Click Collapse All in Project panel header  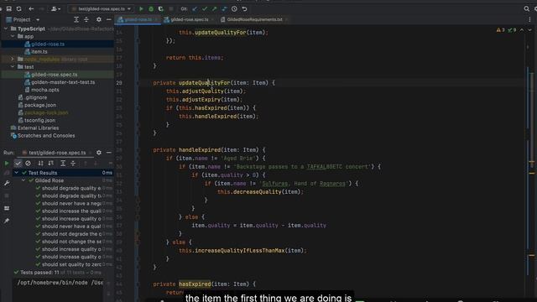click(x=86, y=20)
